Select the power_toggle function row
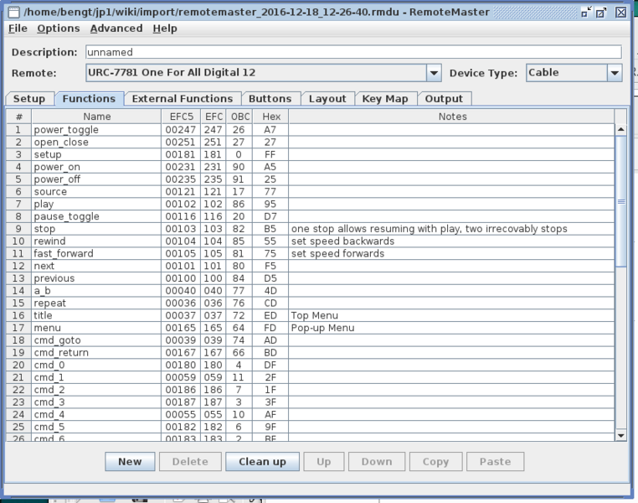This screenshot has width=638, height=503. coord(311,130)
